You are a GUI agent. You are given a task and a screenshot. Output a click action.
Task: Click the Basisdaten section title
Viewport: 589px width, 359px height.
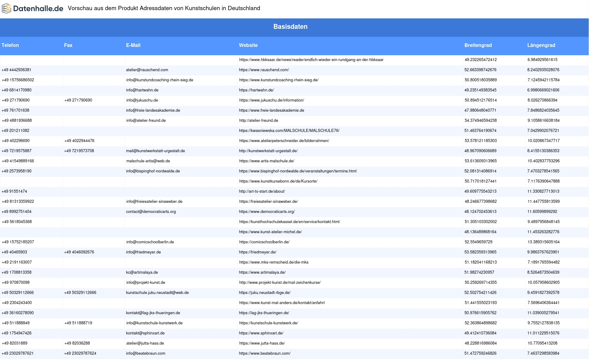point(291,27)
